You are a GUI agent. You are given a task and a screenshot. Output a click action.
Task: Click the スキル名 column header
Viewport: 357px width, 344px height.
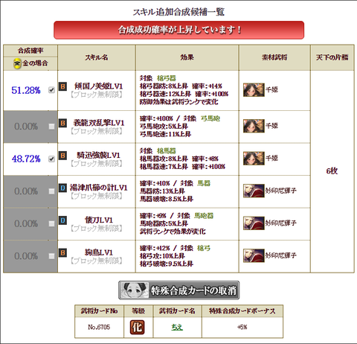click(97, 57)
